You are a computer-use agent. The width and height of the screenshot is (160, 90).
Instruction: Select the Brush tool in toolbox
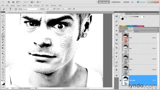(3, 36)
